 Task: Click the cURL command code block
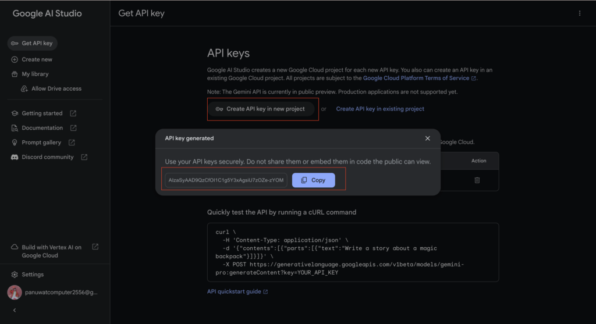point(353,252)
